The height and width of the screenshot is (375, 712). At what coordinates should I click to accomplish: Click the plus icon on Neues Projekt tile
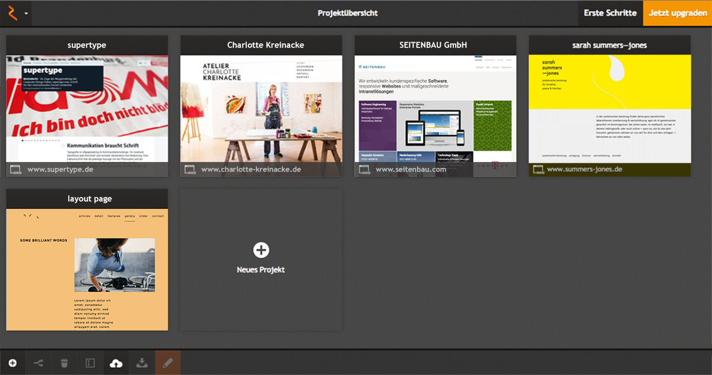[261, 250]
